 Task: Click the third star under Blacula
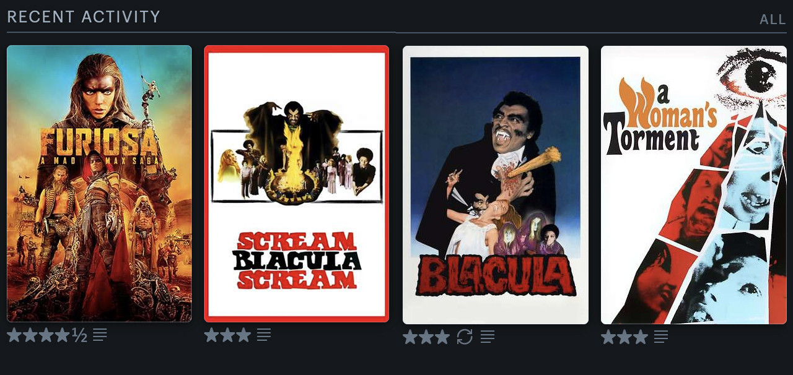coord(442,337)
